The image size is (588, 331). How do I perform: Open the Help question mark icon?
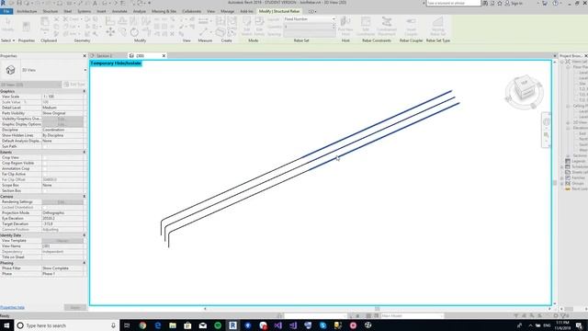click(x=555, y=3)
